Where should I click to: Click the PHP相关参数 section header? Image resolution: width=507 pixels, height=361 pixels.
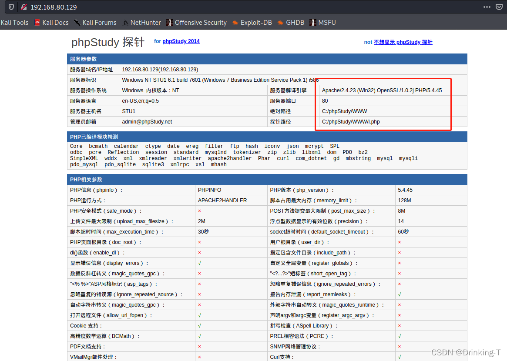pyautogui.click(x=267, y=179)
